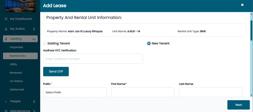
Task: Click the Last Name input field
Action: tap(211, 92)
